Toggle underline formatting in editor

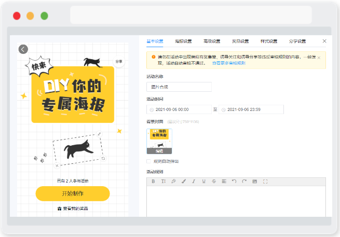tap(204, 182)
